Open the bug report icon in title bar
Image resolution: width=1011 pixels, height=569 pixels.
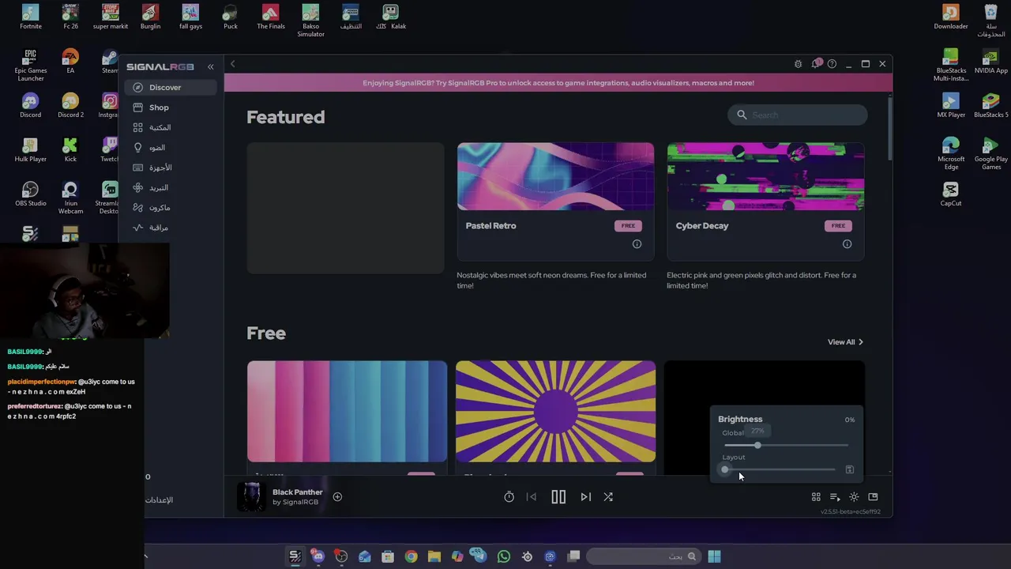(798, 64)
